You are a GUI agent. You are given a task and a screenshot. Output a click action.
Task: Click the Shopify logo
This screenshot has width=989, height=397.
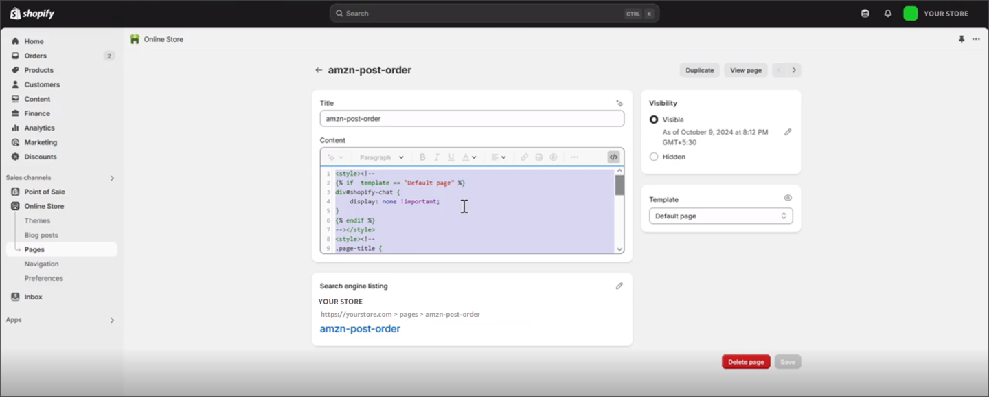pyautogui.click(x=32, y=13)
